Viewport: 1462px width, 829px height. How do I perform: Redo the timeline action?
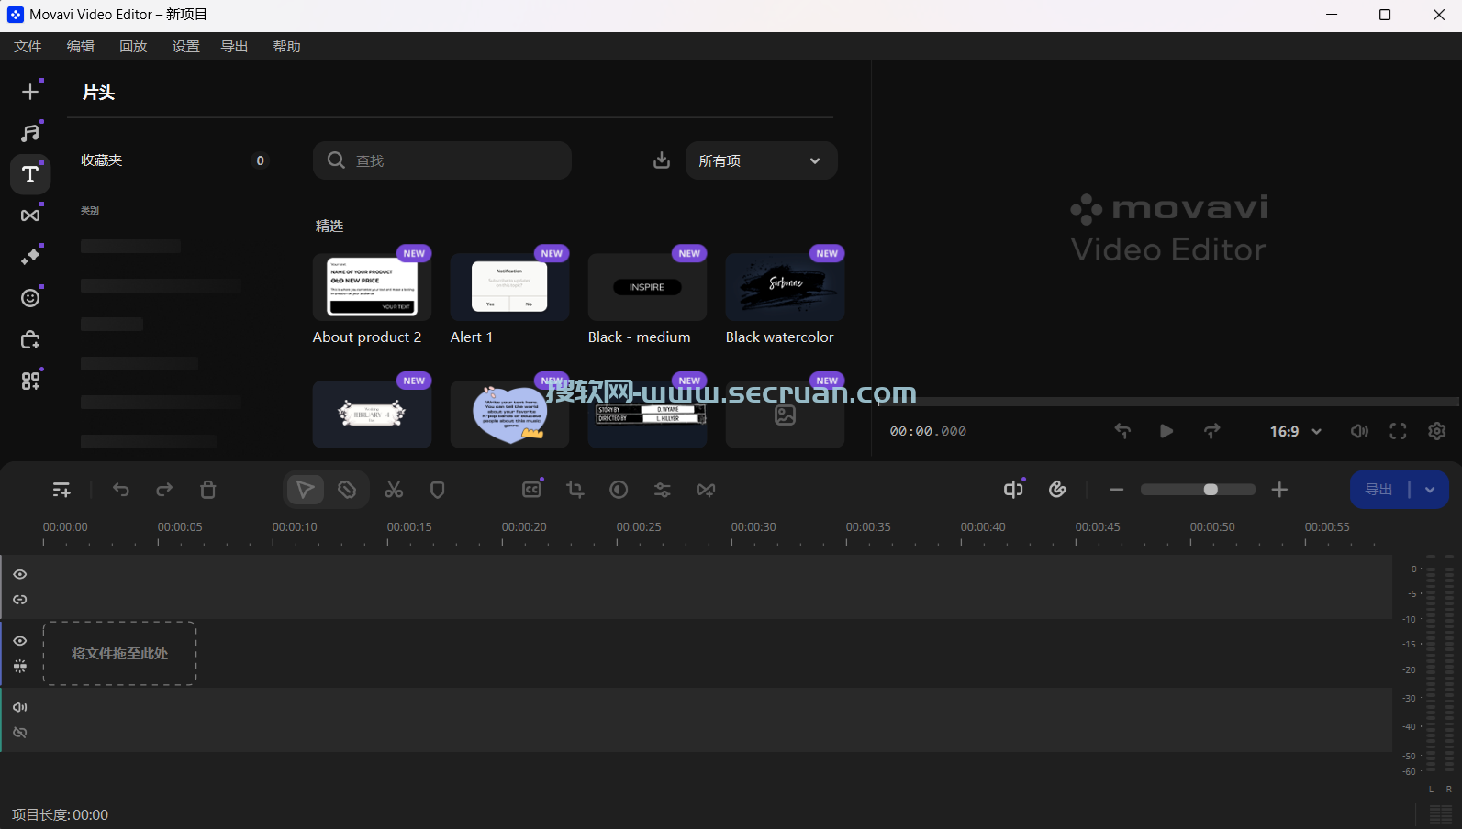(x=164, y=490)
